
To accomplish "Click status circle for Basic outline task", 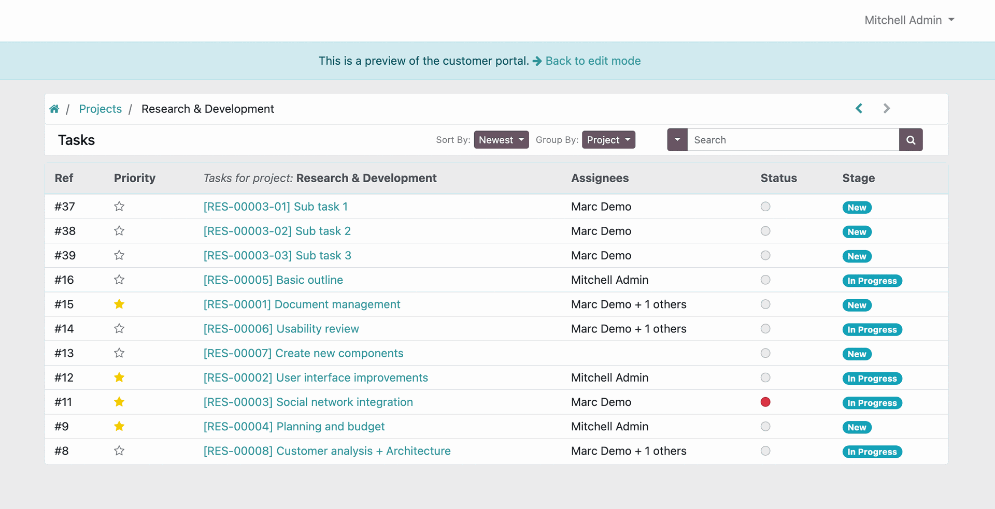I will click(765, 280).
